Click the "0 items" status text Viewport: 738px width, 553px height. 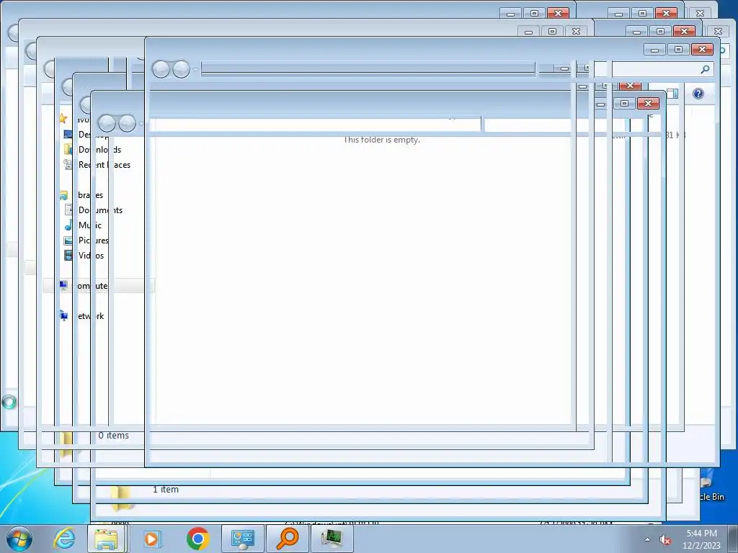tap(113, 436)
